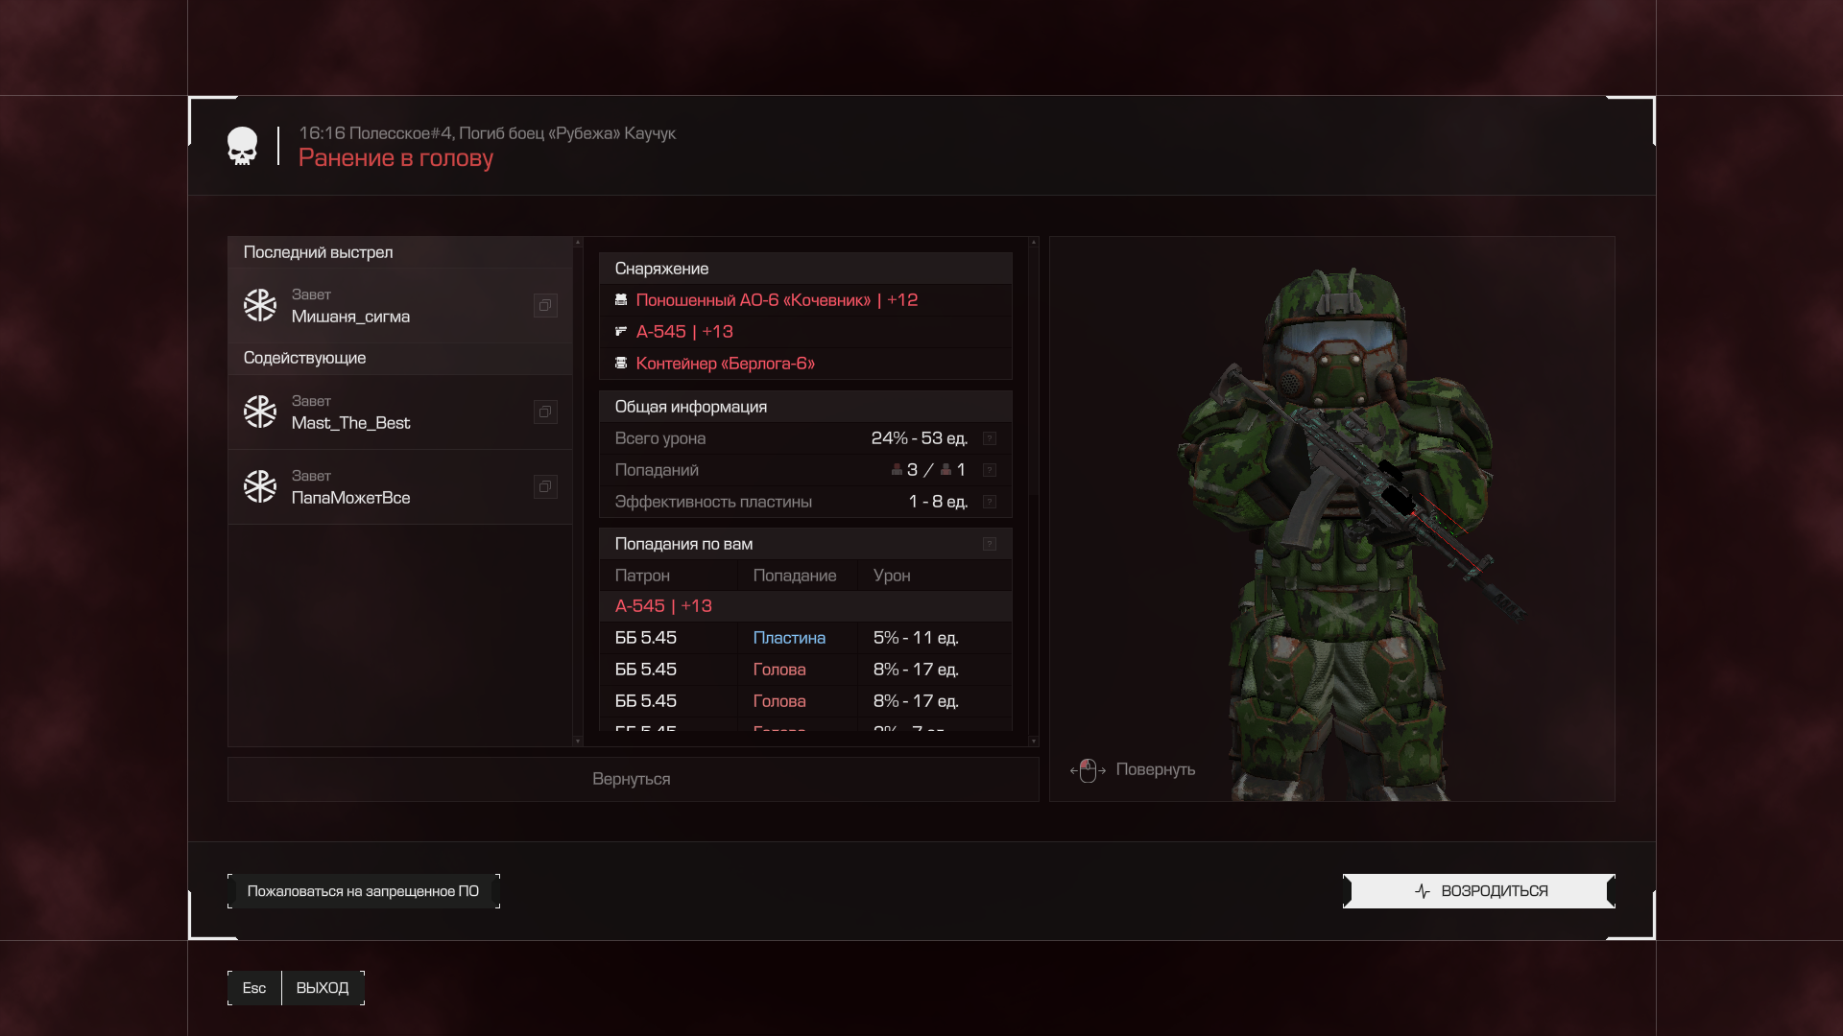This screenshot has width=1843, height=1036.
Task: Open help icon for Эффективность пластины
Action: tap(990, 502)
